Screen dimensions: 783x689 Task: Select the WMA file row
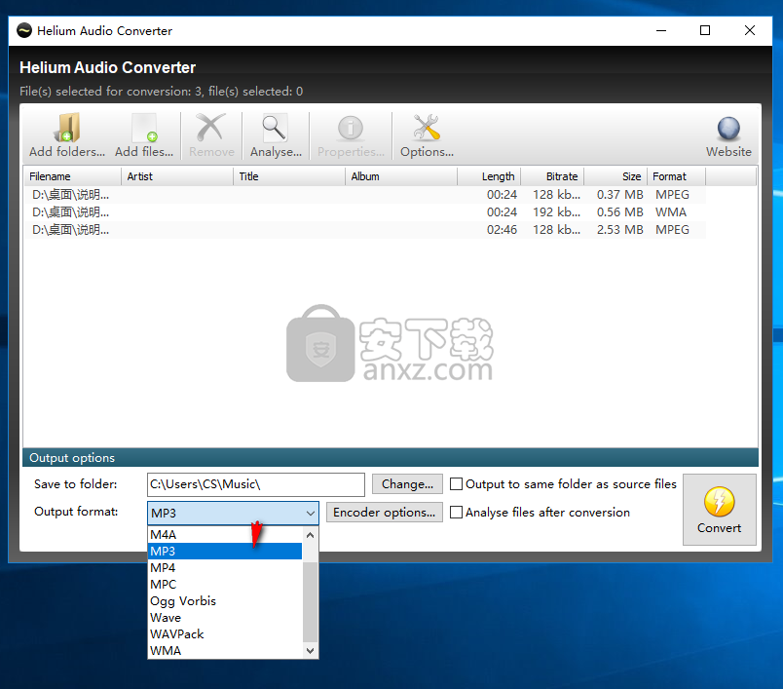coord(365,212)
